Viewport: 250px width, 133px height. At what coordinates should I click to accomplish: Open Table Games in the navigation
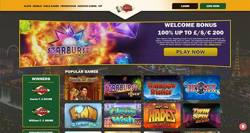coord(51,6)
